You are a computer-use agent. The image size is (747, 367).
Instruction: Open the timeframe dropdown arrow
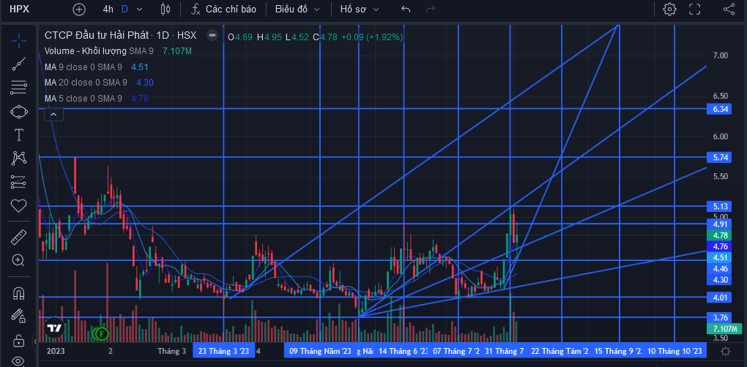click(x=139, y=9)
